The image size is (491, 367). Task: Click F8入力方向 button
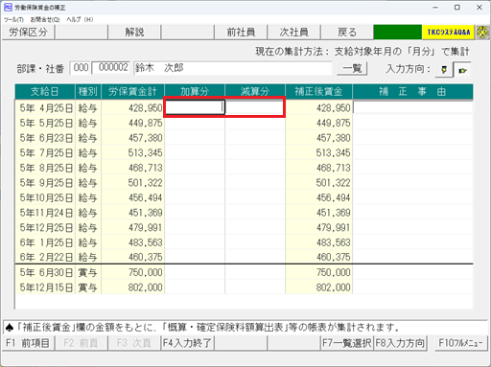tap(400, 343)
